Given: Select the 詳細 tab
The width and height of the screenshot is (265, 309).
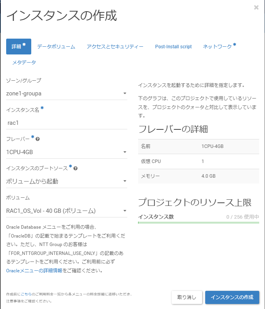Looking at the screenshot, I should pyautogui.click(x=19, y=46).
